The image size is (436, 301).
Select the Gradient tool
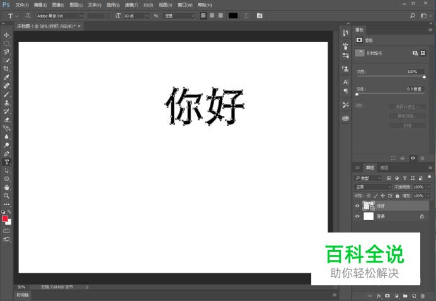click(7, 128)
